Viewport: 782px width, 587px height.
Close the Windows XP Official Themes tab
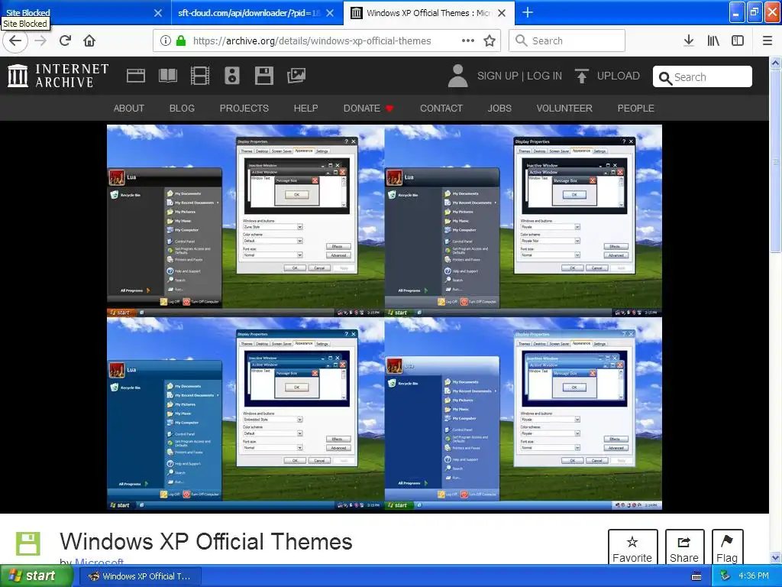[502, 13]
